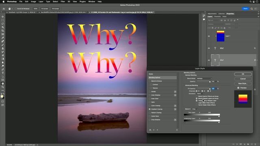This screenshot has height=146, width=260.
Task: Select the Clone Stamp tool
Action: [x=3, y=48]
